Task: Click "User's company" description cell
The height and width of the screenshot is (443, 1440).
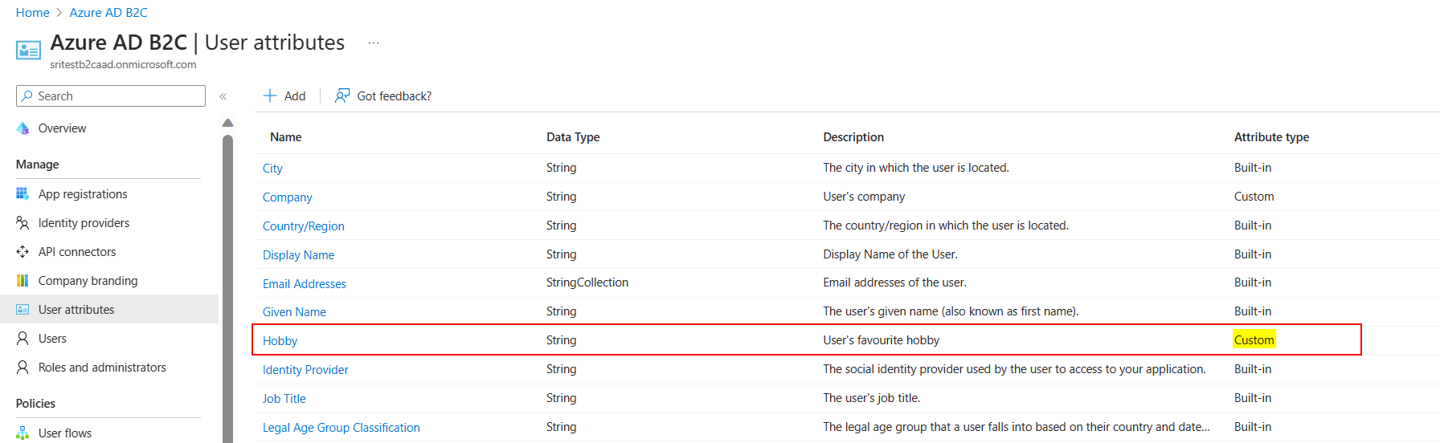Action: point(864,197)
